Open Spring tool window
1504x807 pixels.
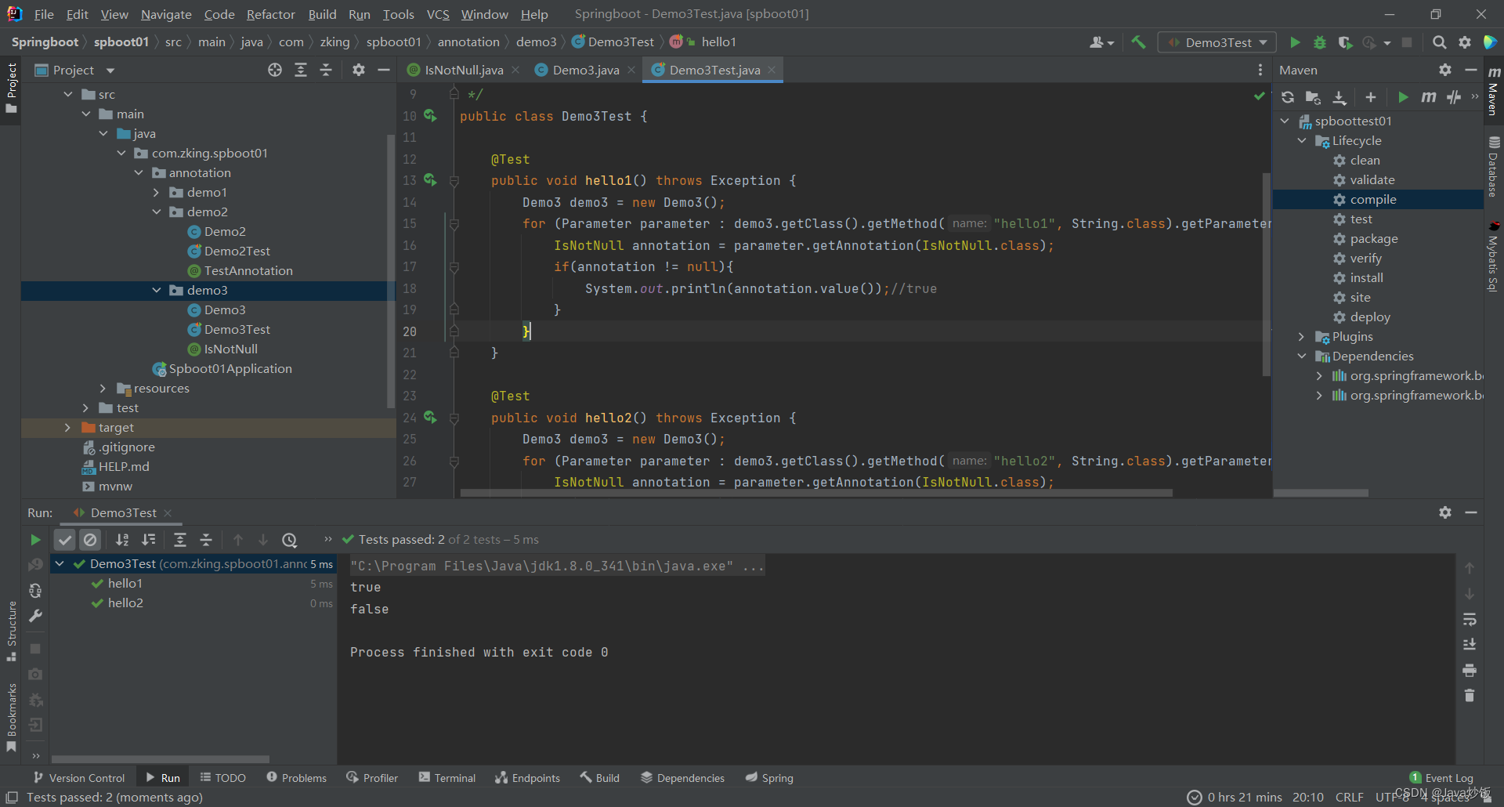[769, 778]
